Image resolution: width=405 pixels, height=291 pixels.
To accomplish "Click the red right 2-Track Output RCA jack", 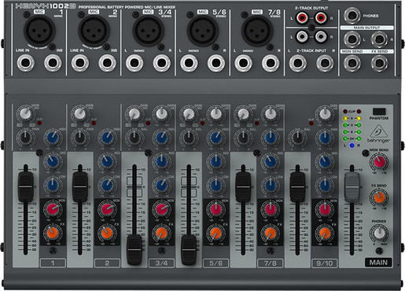I will tap(321, 18).
